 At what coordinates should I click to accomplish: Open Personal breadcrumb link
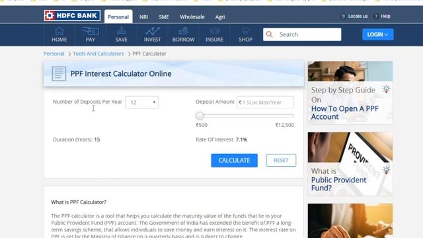pos(54,54)
